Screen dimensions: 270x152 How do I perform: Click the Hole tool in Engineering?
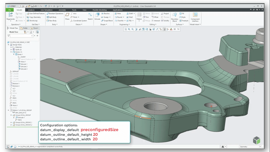click(117, 13)
